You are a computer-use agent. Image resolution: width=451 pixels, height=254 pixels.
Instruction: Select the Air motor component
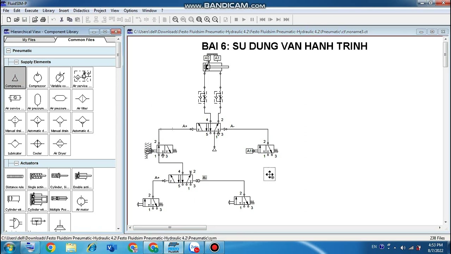[x=82, y=201]
